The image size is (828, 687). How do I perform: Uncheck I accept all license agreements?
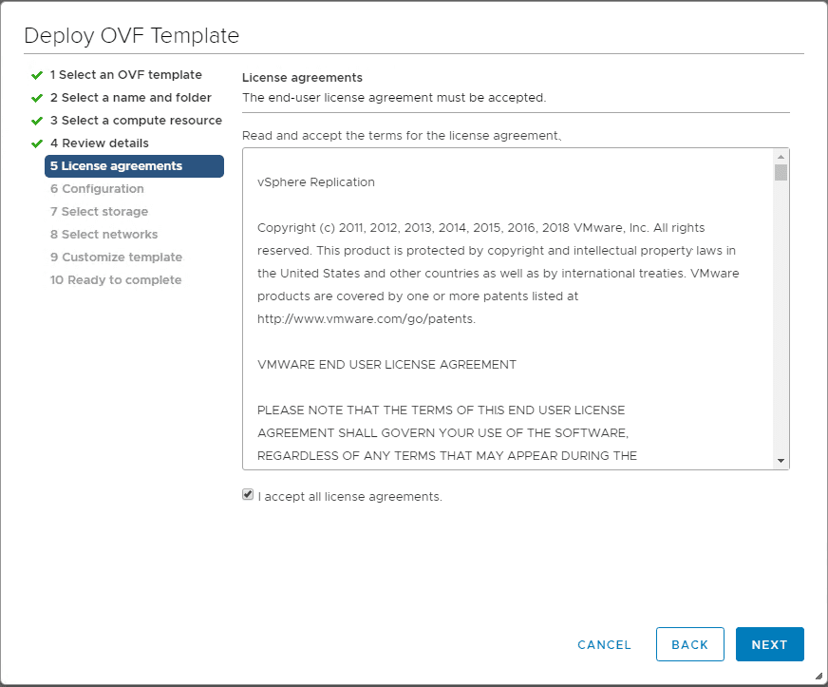tap(248, 495)
